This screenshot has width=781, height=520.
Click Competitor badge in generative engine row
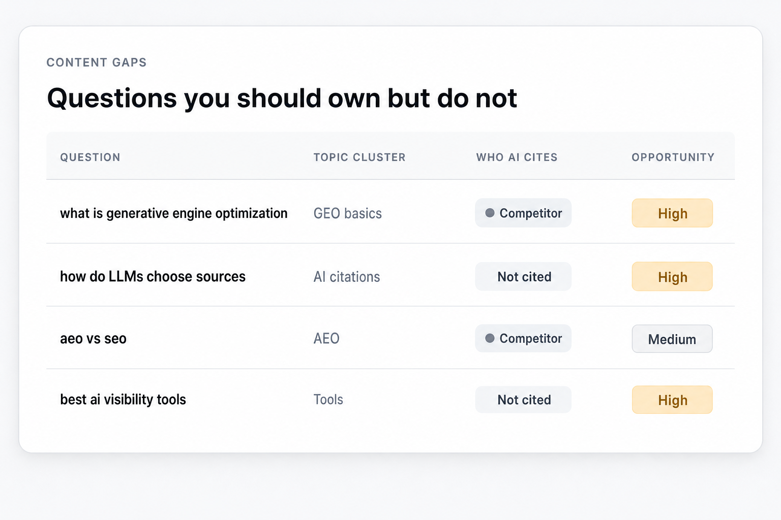[x=523, y=213]
